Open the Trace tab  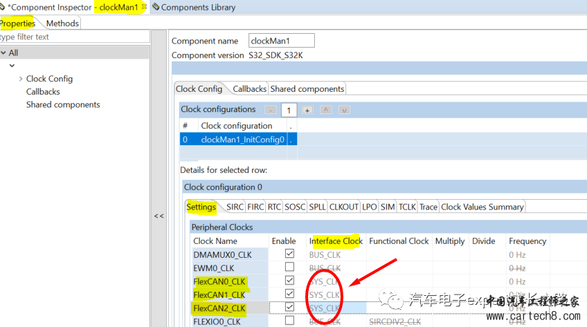428,207
